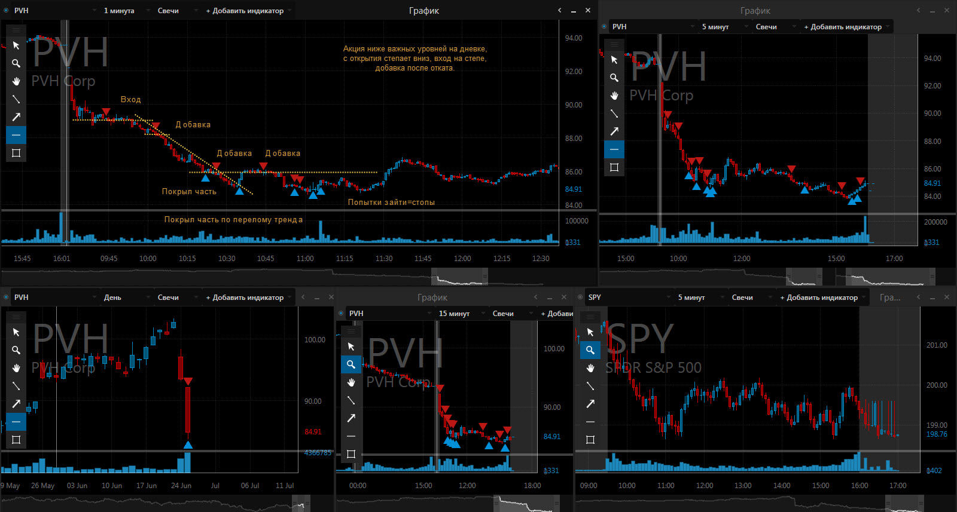Click volume value 4366785 on День chart
The height and width of the screenshot is (512, 957).
(318, 452)
